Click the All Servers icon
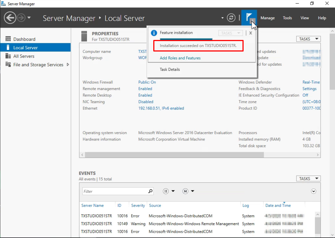Image resolution: width=335 pixels, height=238 pixels. (8, 56)
